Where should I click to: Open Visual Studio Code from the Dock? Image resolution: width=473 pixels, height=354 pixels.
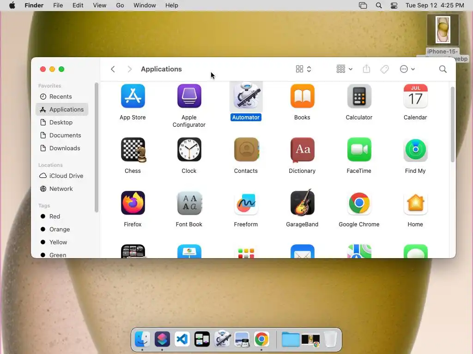pos(182,339)
